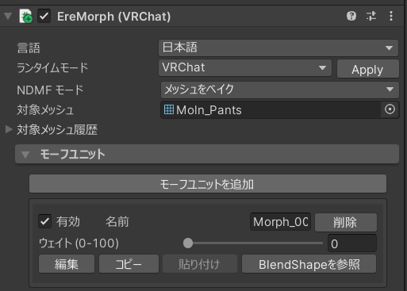Collapse the EreMorph (VRChat) component foldout

click(8, 17)
